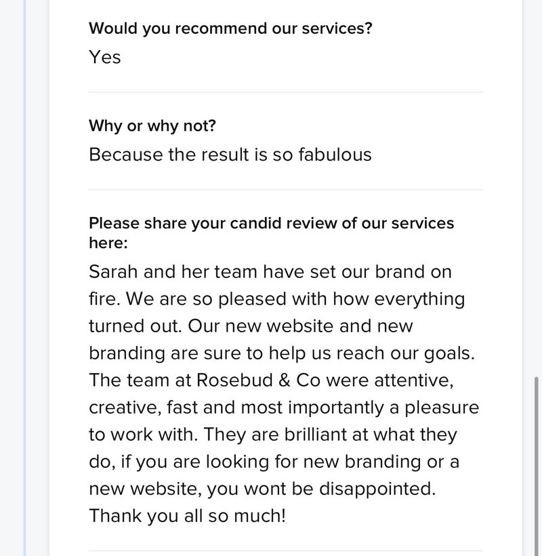Screen dimensions: 542x556
Task: Click the "Because the result is so fabulous" answer
Action: [230, 155]
